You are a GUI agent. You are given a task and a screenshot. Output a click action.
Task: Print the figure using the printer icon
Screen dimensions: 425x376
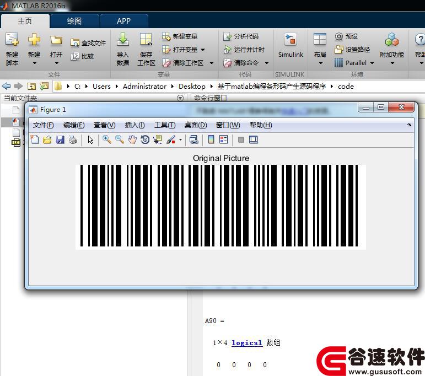(73, 139)
